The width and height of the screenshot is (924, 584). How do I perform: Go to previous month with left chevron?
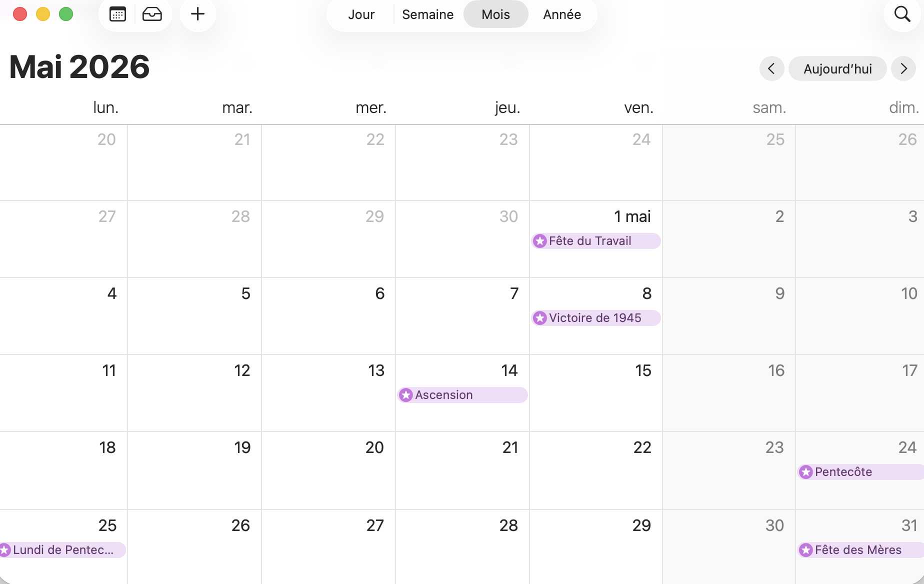(771, 68)
